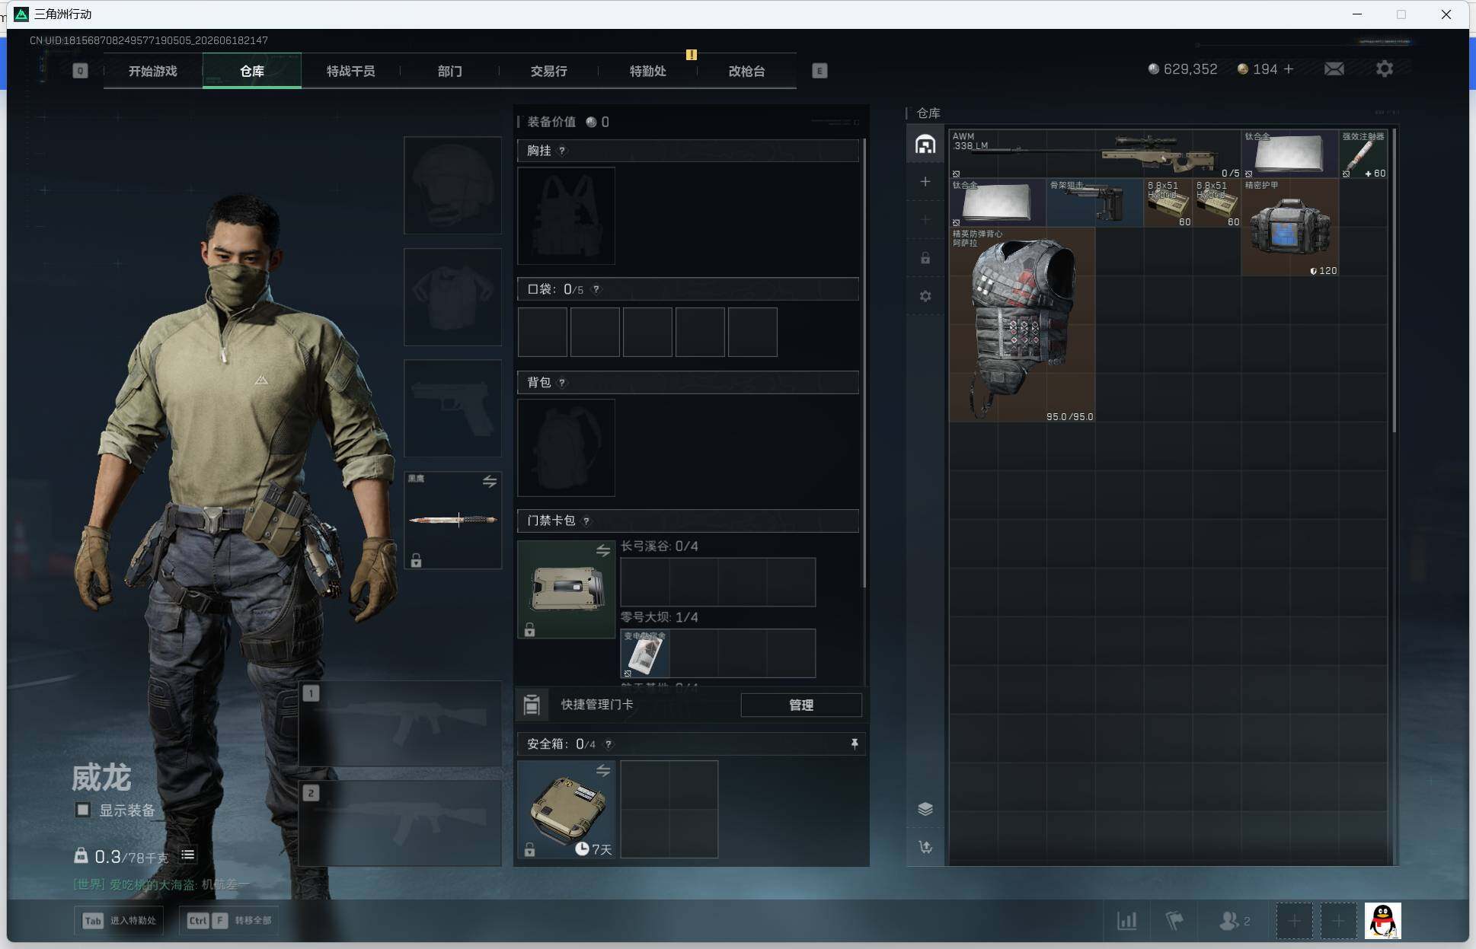Toggle the 显示装备 checkbox
The width and height of the screenshot is (1476, 949).
[x=83, y=810]
